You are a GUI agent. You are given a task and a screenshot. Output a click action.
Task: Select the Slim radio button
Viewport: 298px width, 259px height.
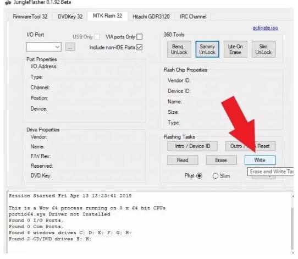coord(216,176)
